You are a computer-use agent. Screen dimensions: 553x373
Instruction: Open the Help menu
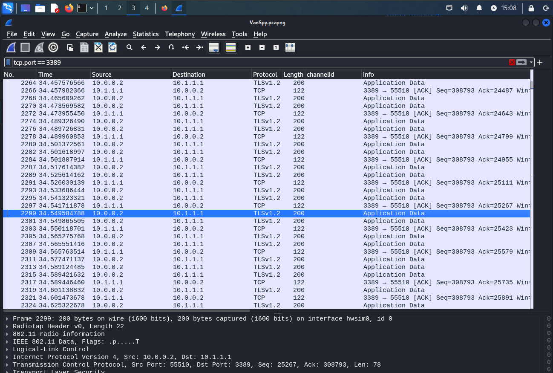260,34
